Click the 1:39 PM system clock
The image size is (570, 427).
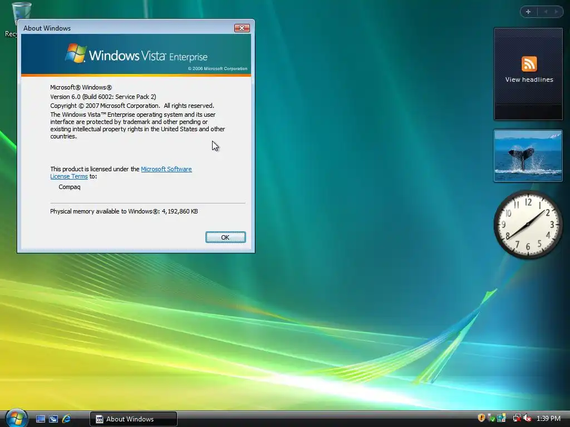pos(548,418)
